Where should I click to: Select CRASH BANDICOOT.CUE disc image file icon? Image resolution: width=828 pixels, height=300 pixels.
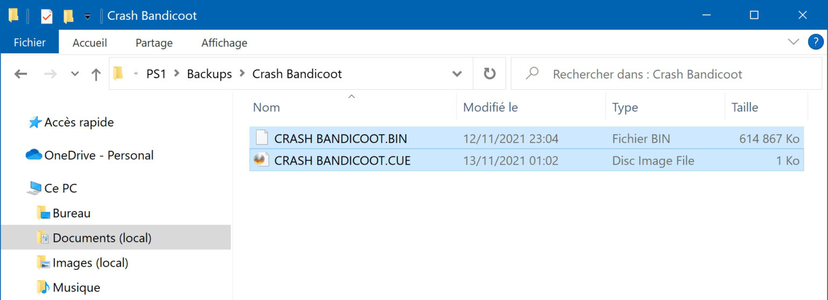click(261, 160)
